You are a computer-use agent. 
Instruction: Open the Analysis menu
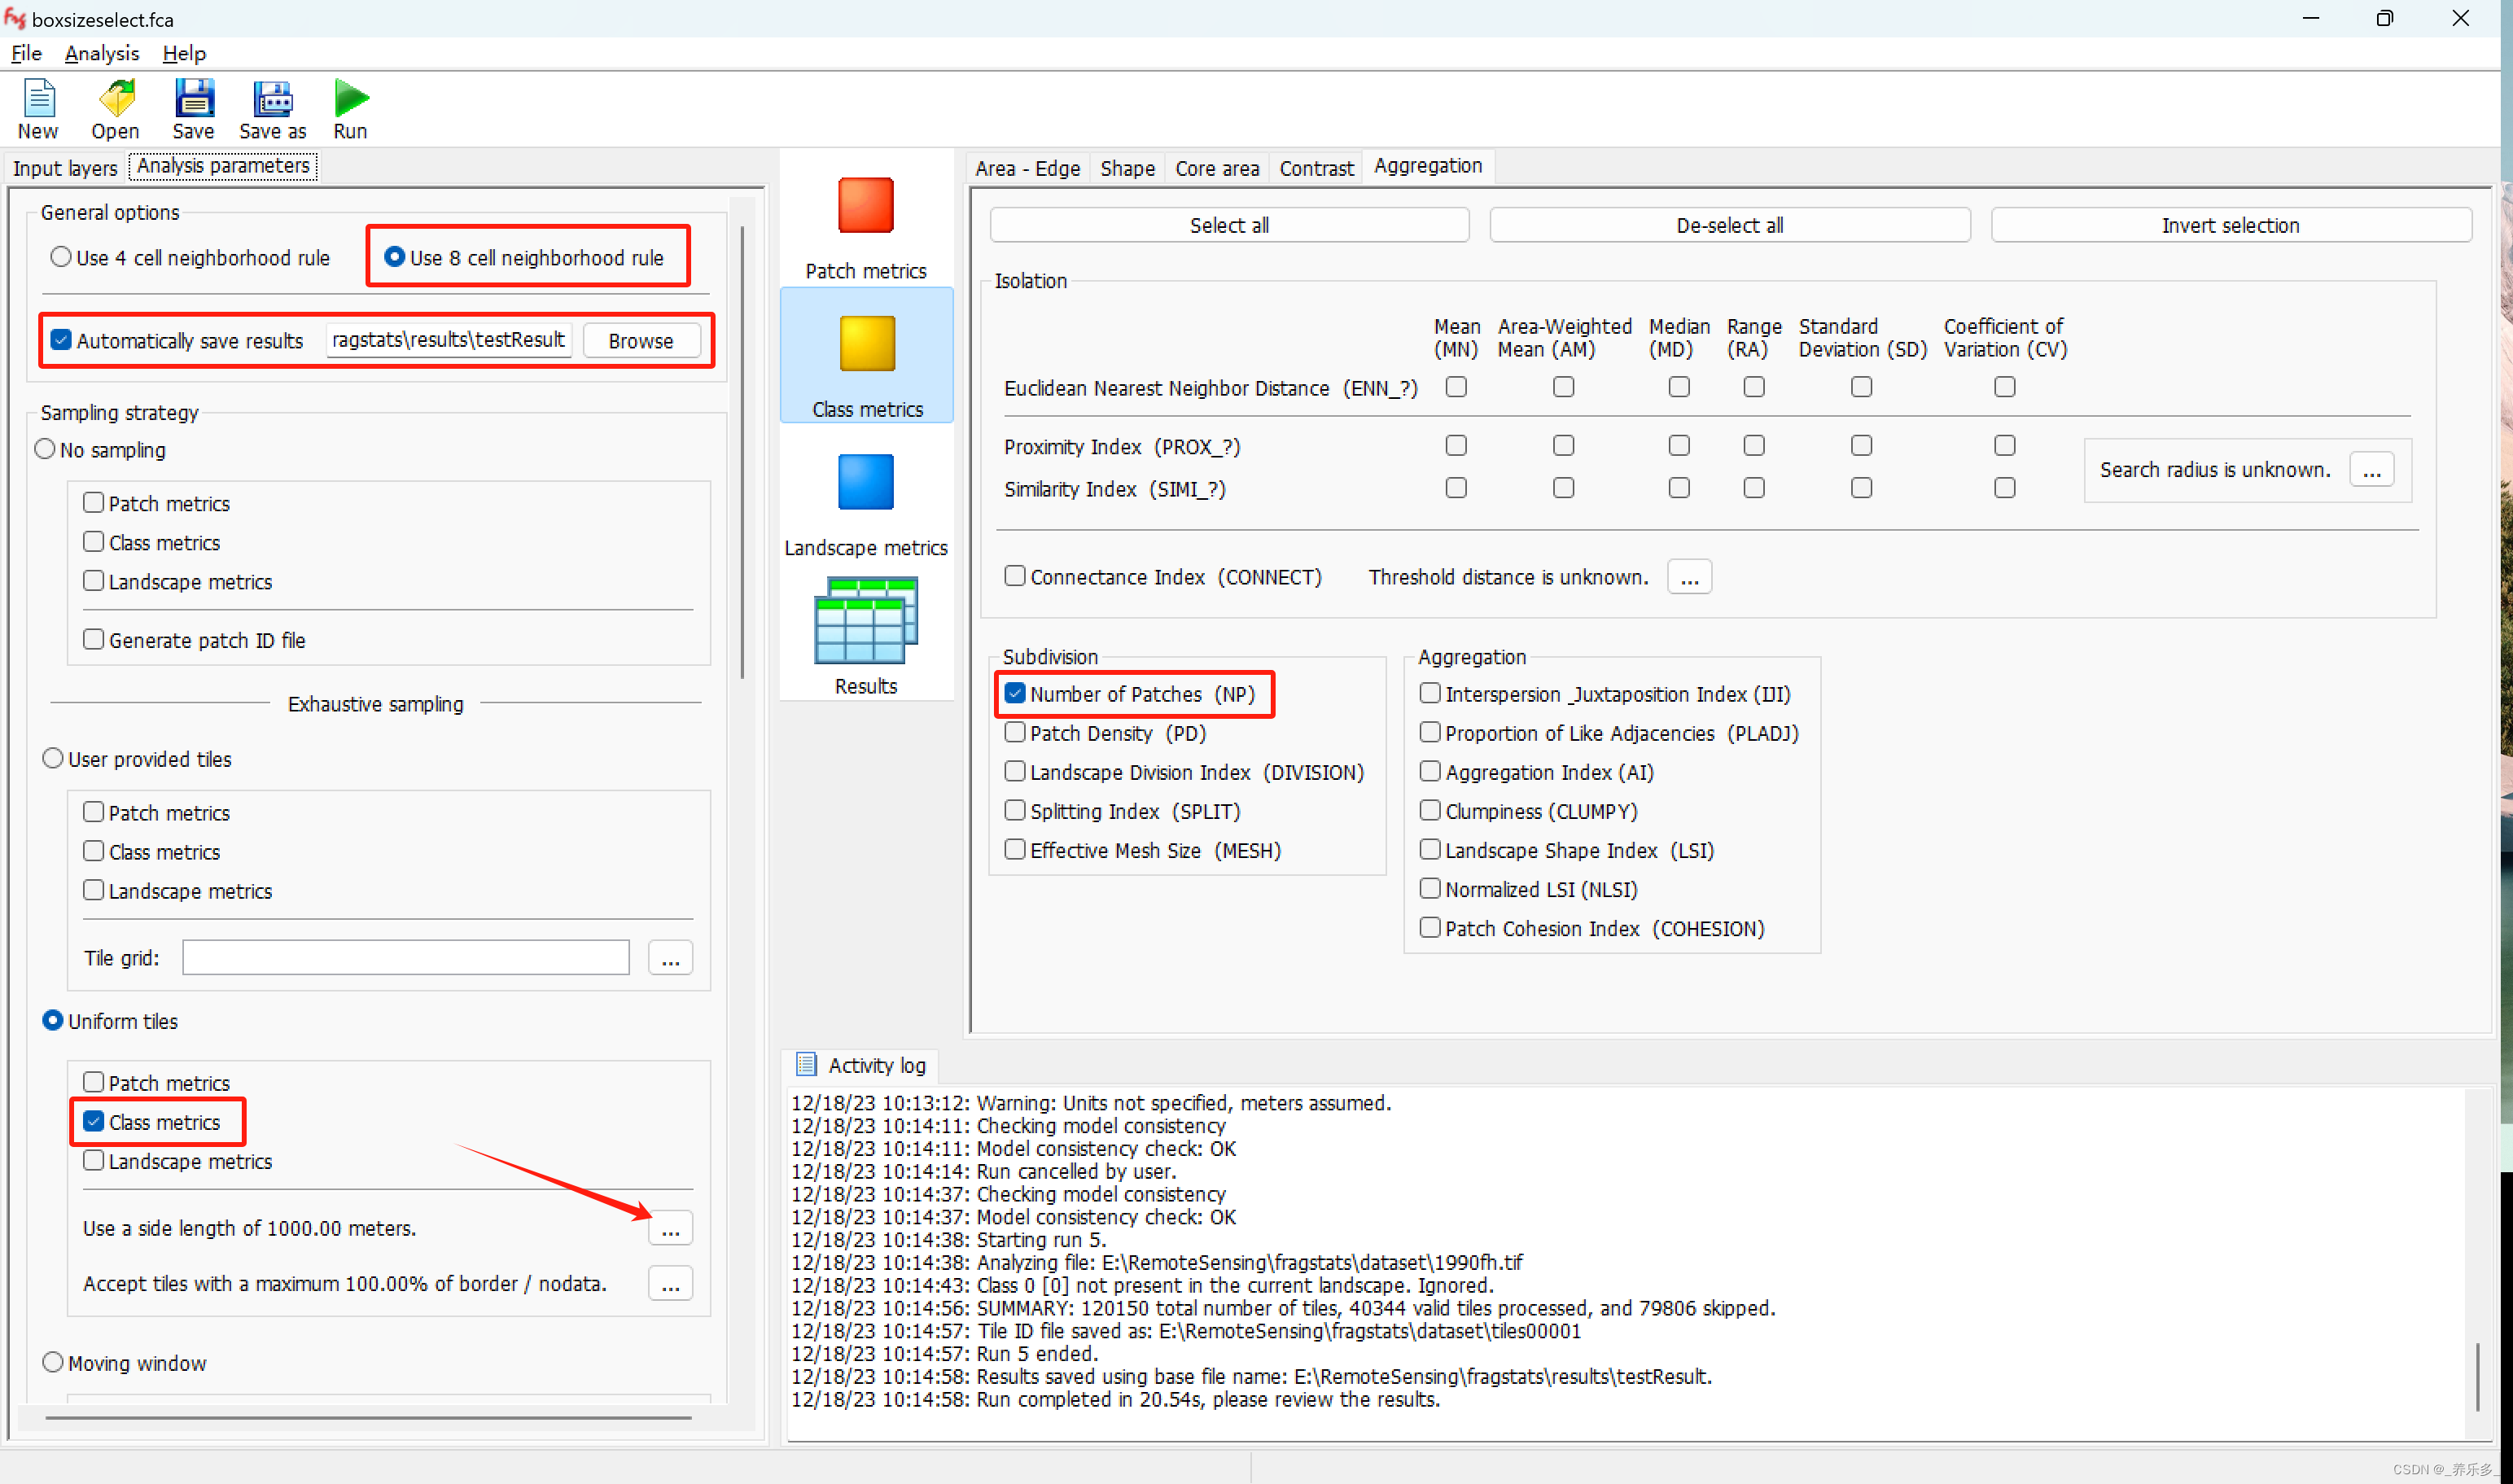click(101, 53)
